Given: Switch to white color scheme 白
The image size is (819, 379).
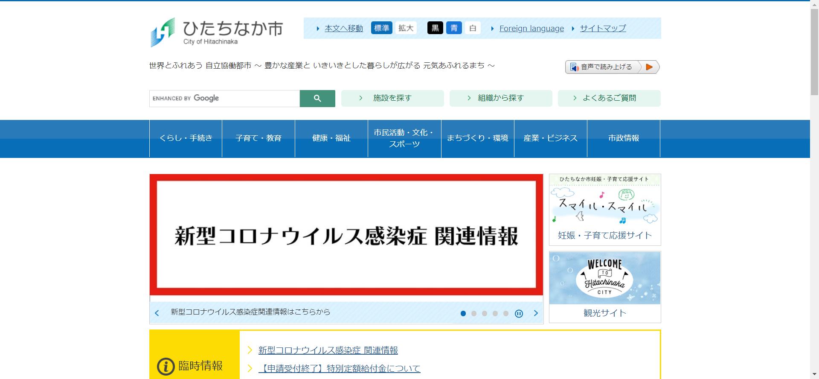Looking at the screenshot, I should pos(473,28).
